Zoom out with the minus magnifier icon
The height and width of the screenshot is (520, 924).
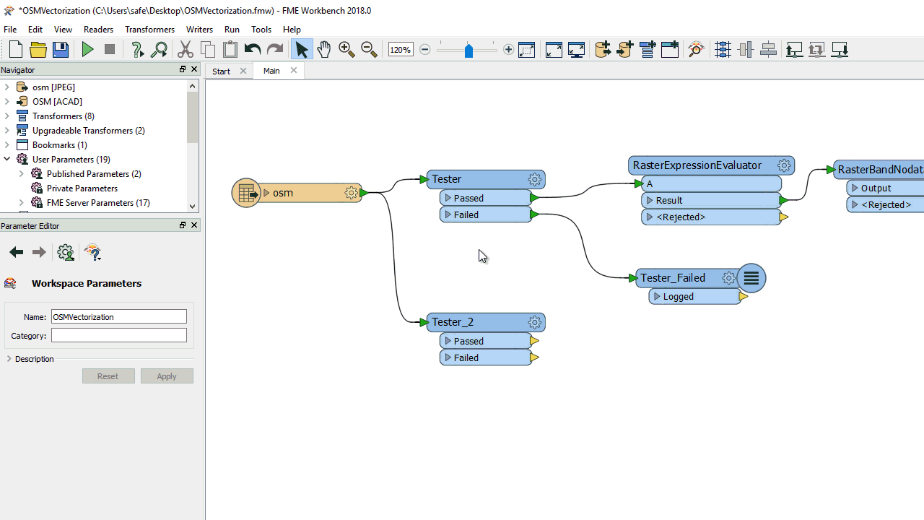click(x=369, y=50)
